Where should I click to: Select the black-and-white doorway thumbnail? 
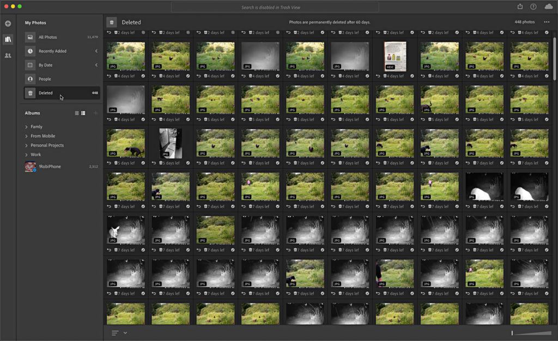pyautogui.click(x=171, y=143)
